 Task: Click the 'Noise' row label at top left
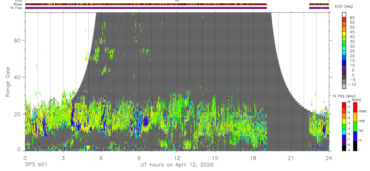(17, 4)
